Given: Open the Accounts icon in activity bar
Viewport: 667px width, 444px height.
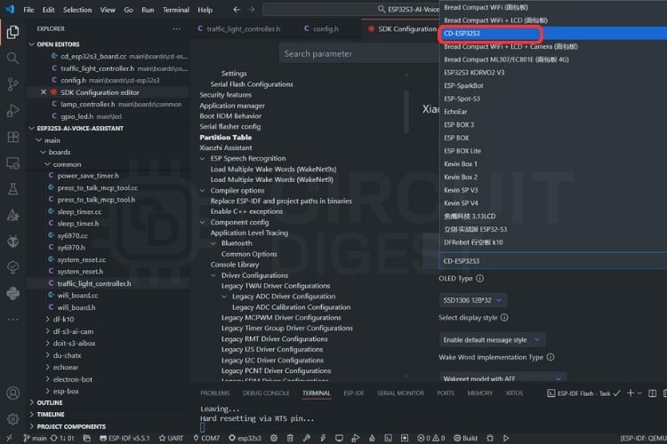Looking at the screenshot, I should tap(12, 393).
